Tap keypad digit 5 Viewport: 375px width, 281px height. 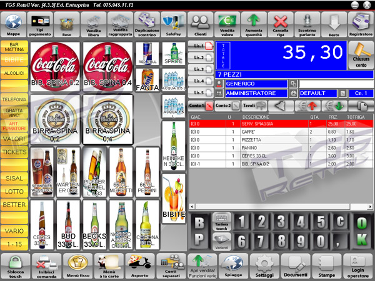tap(321, 222)
